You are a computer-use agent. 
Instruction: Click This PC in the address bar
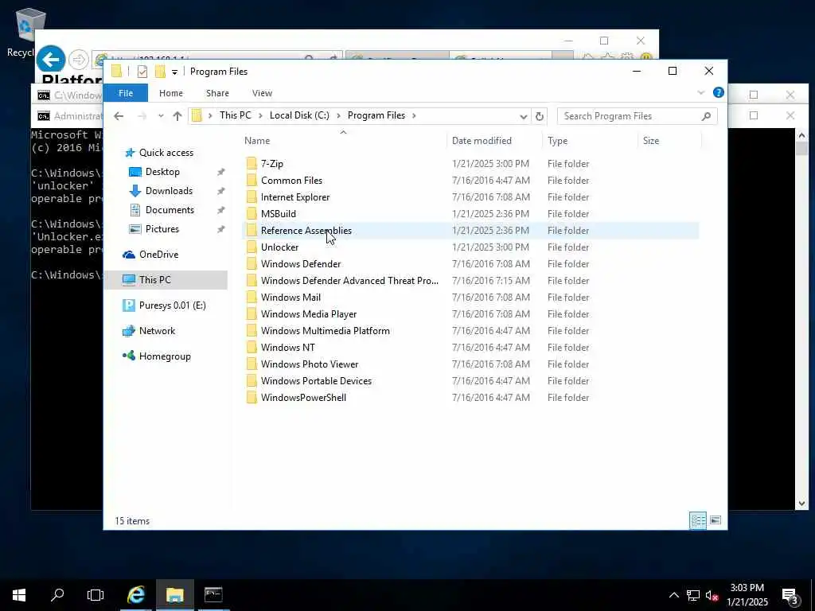235,115
